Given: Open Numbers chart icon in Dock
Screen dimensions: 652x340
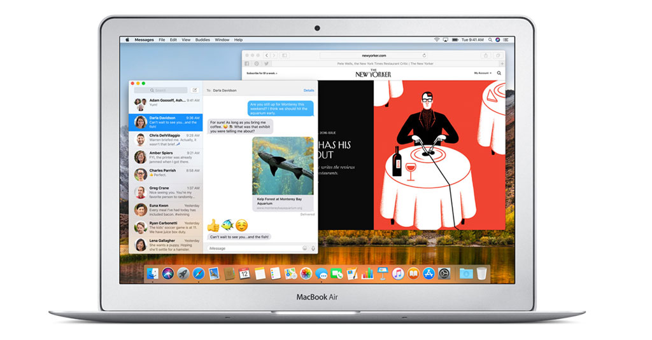Looking at the screenshot, I should pyautogui.click(x=367, y=273).
